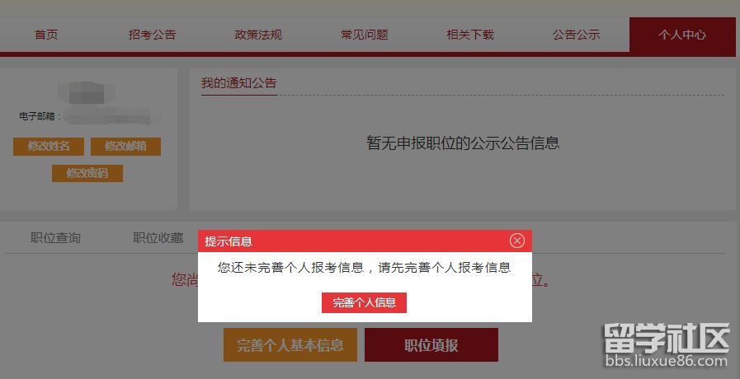Click the 修改邮箱 button
740x379 pixels.
click(125, 146)
